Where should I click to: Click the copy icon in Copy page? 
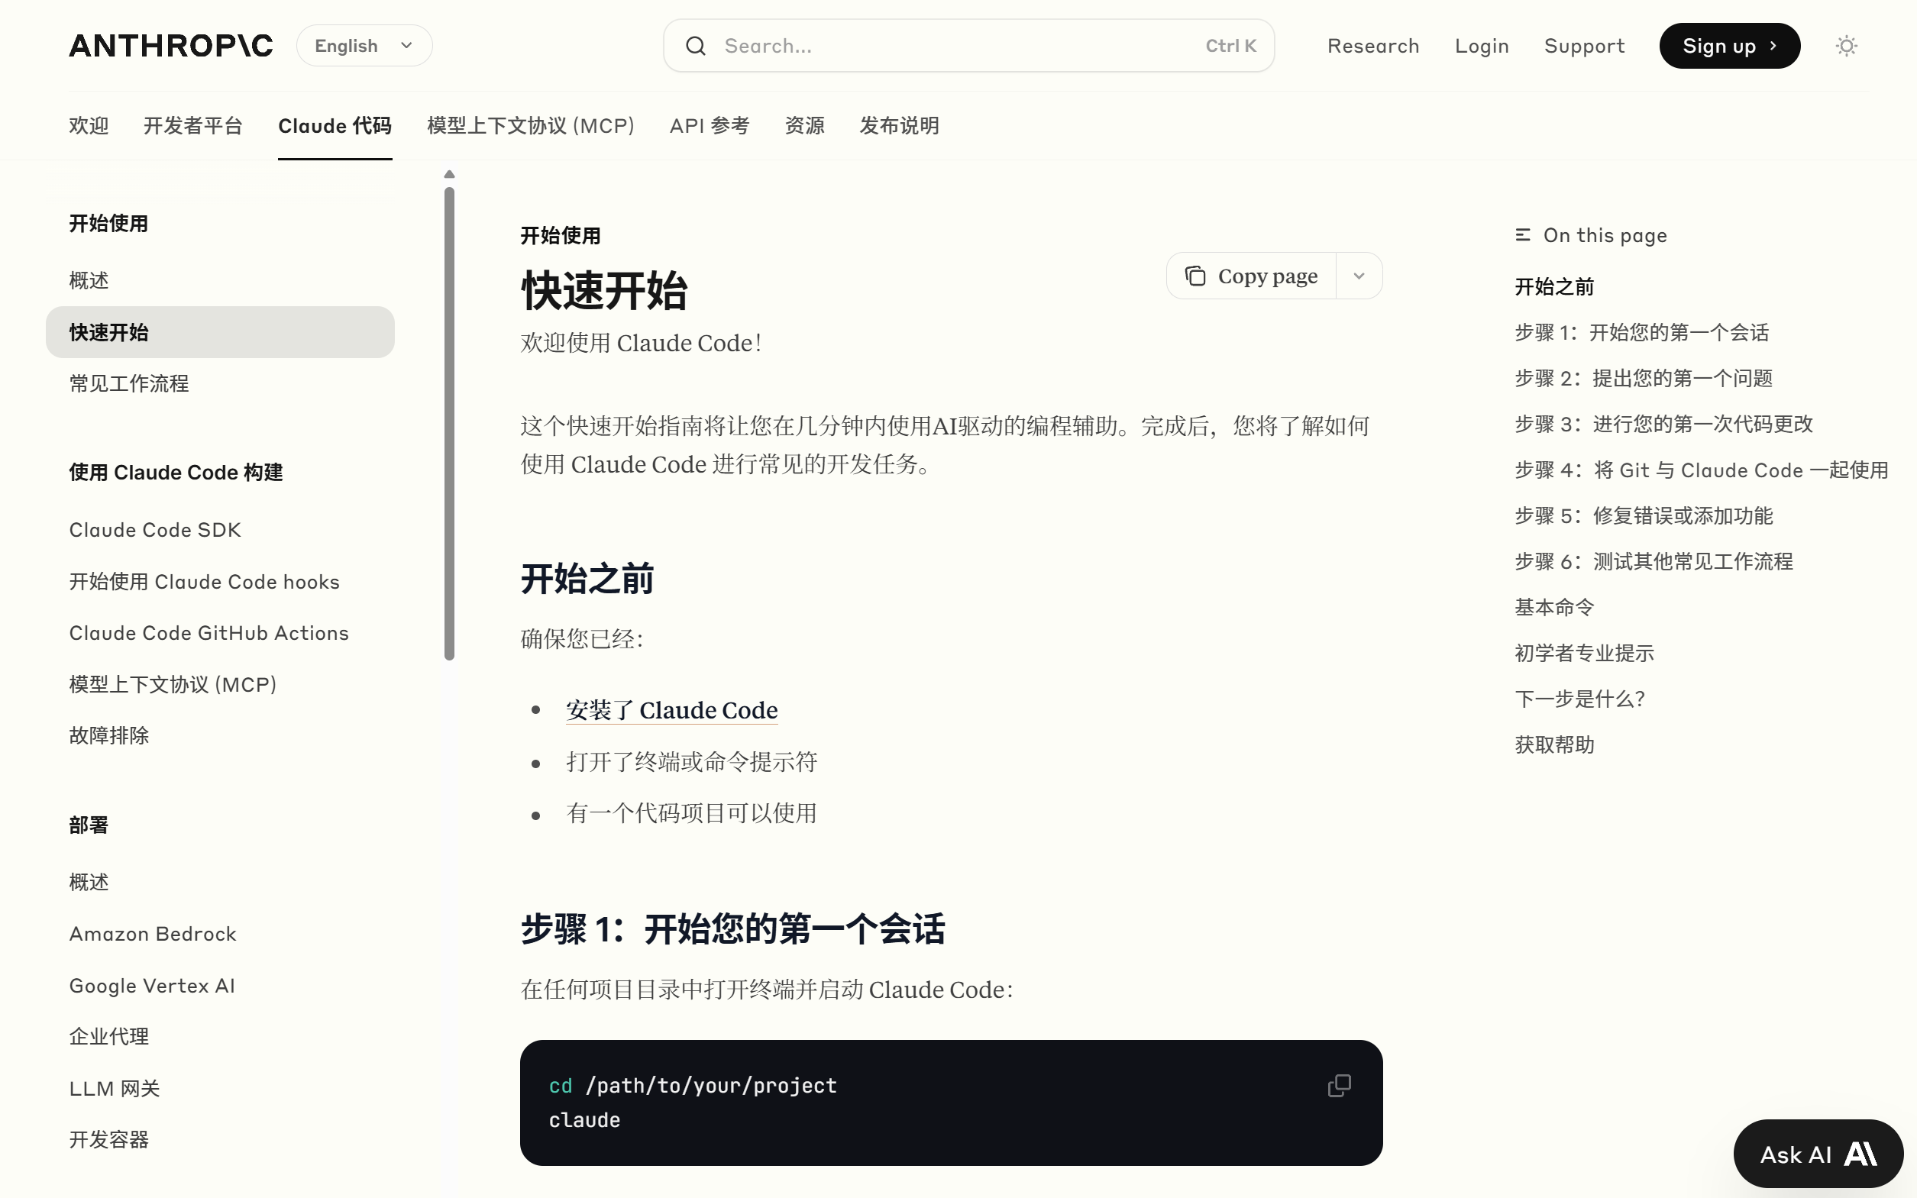1194,276
